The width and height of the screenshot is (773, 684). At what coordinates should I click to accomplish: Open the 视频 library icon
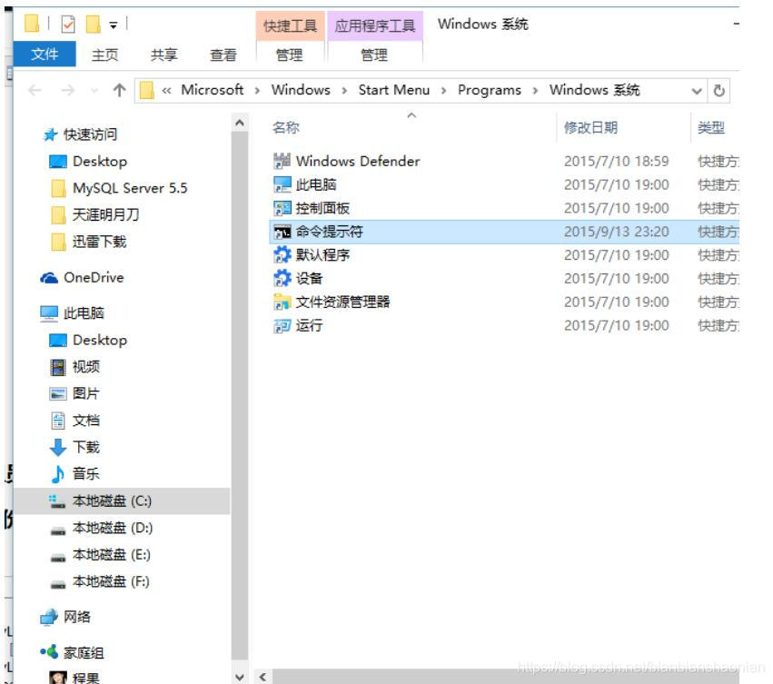(x=57, y=367)
